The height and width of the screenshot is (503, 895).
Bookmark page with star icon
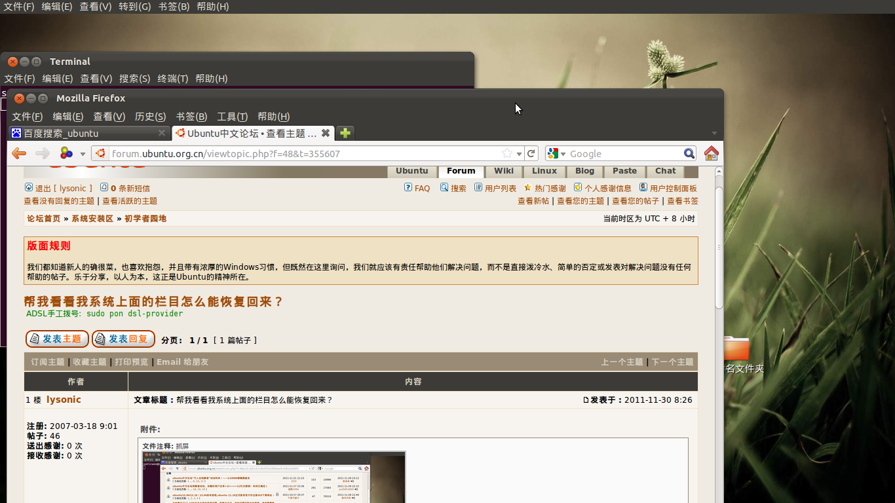506,153
